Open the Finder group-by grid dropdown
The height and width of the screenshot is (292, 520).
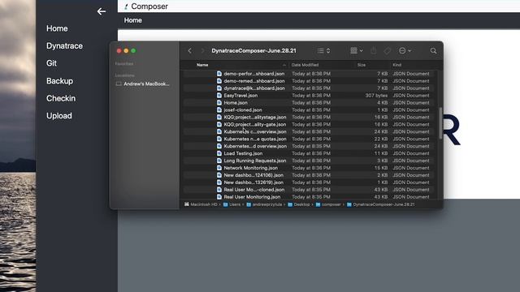tap(357, 50)
